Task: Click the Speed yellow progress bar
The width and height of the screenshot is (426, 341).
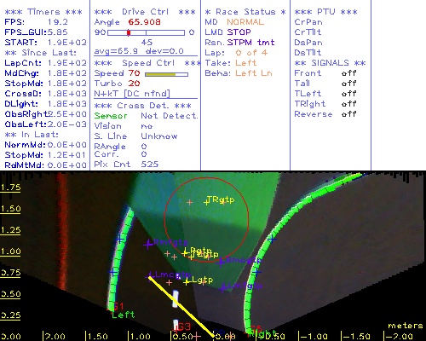Action: pos(160,74)
